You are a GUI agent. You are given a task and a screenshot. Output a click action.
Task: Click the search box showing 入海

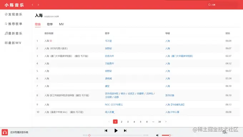point(222,5)
